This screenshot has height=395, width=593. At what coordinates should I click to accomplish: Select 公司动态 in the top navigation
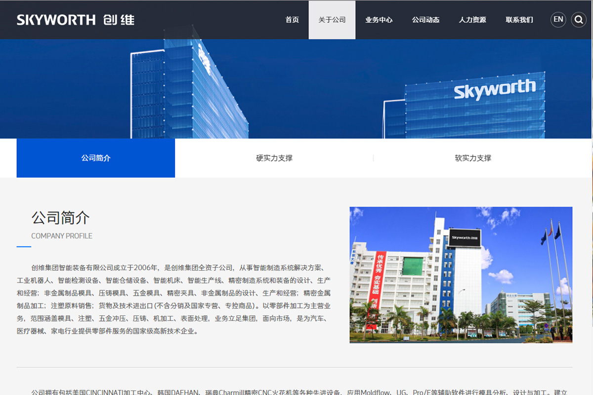[x=426, y=20]
